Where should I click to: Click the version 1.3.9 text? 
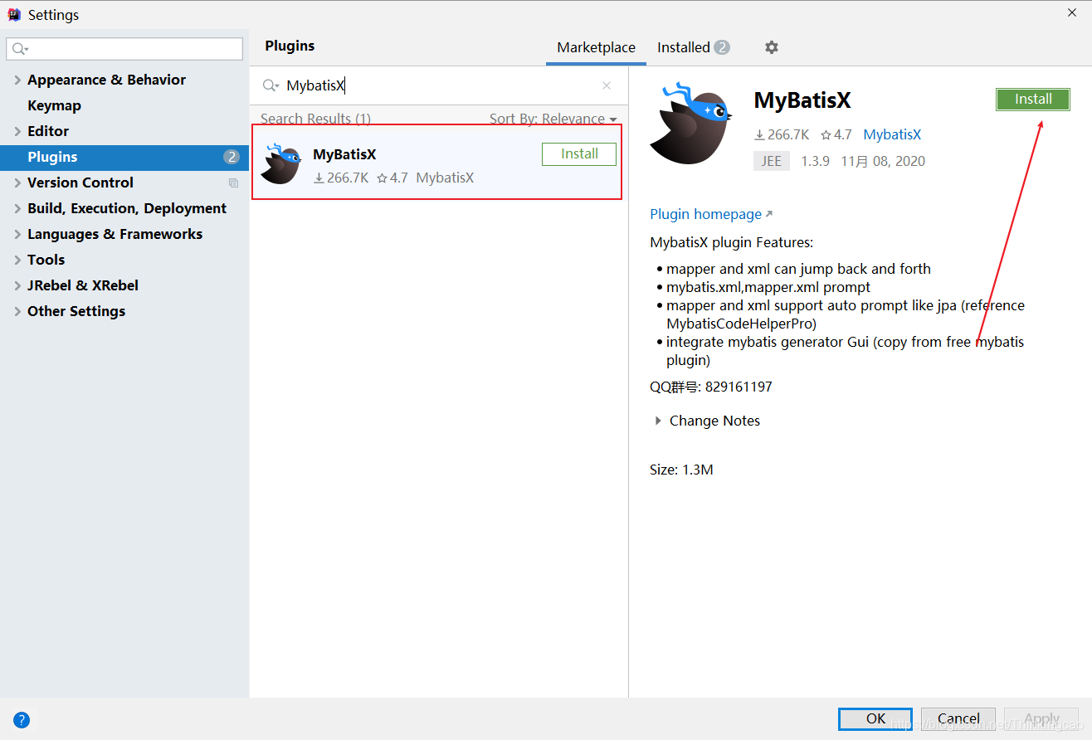[x=815, y=161]
